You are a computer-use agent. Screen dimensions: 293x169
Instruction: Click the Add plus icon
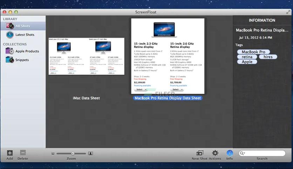(x=10, y=153)
